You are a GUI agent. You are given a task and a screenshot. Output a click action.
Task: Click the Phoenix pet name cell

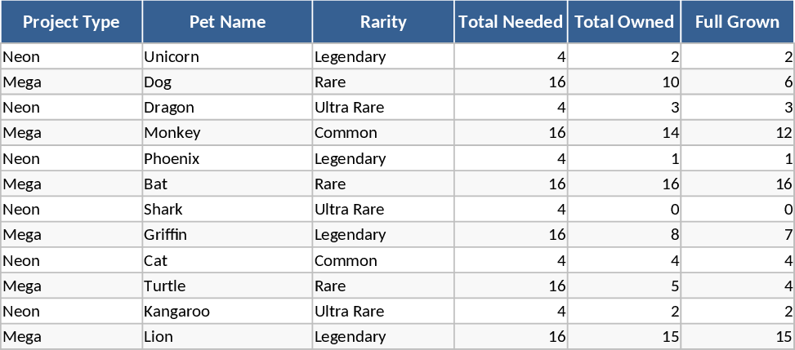click(227, 158)
